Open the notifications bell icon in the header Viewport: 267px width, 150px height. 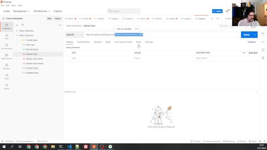coord(227,11)
